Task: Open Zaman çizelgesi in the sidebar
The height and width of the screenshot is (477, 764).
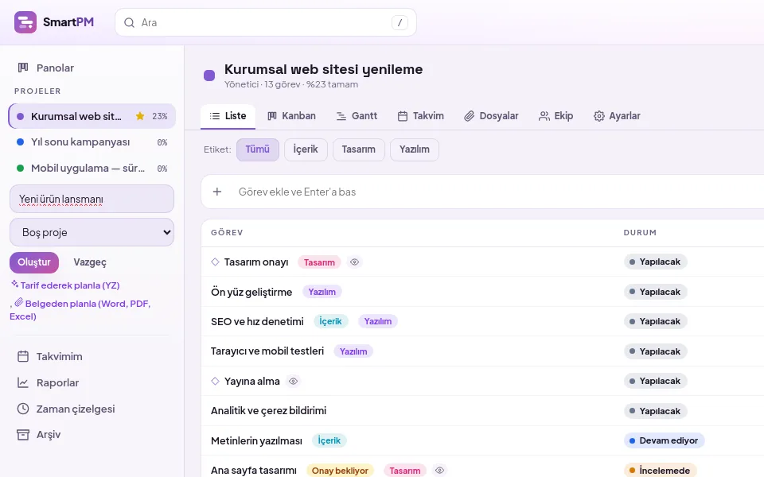Action: [66, 409]
